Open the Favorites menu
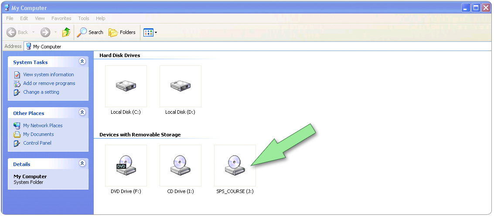Image resolution: width=494 pixels, height=217 pixels. coord(61,18)
